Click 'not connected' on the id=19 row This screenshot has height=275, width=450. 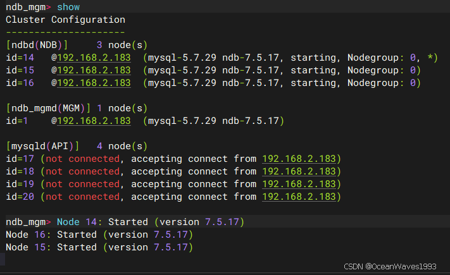tap(83, 184)
